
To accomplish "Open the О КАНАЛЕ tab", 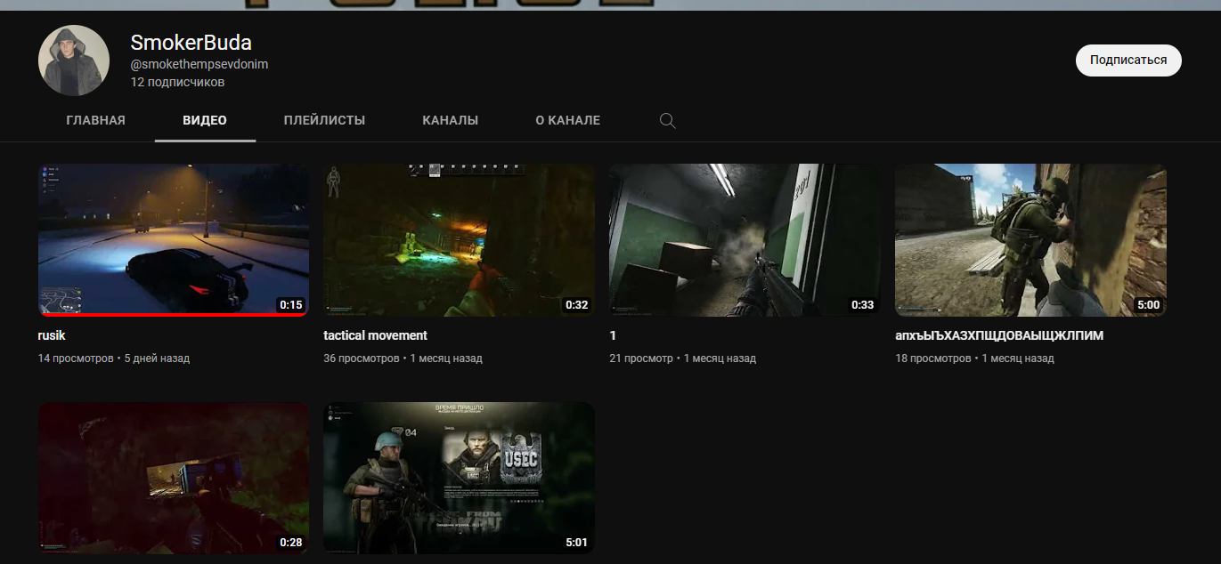I will point(567,121).
